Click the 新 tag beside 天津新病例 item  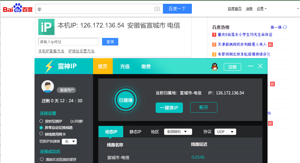pyautogui.click(x=270, y=45)
